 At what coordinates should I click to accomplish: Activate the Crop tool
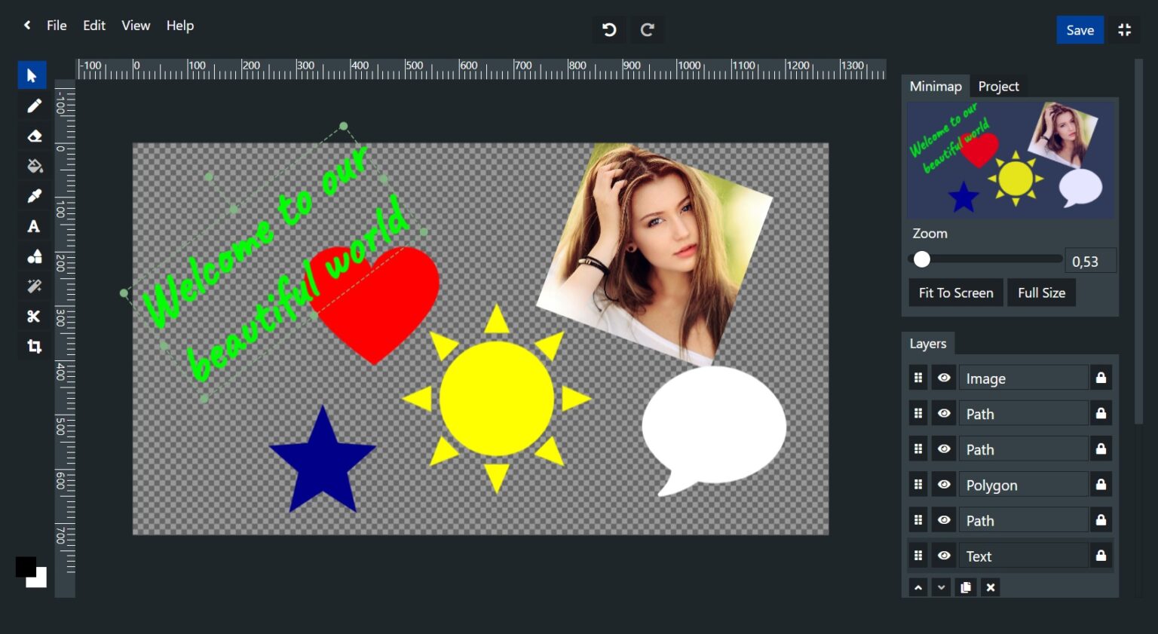click(x=33, y=347)
